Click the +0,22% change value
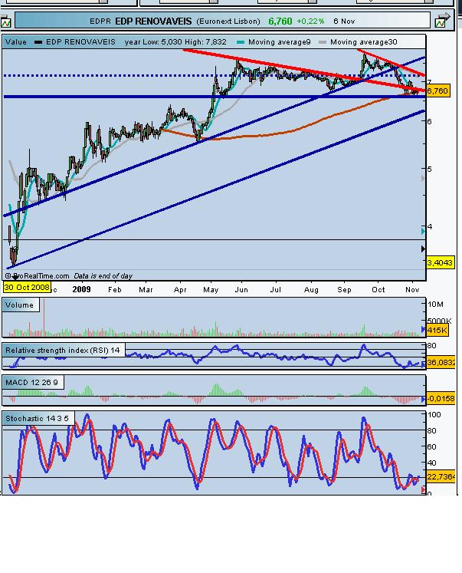The image size is (462, 573). point(310,21)
